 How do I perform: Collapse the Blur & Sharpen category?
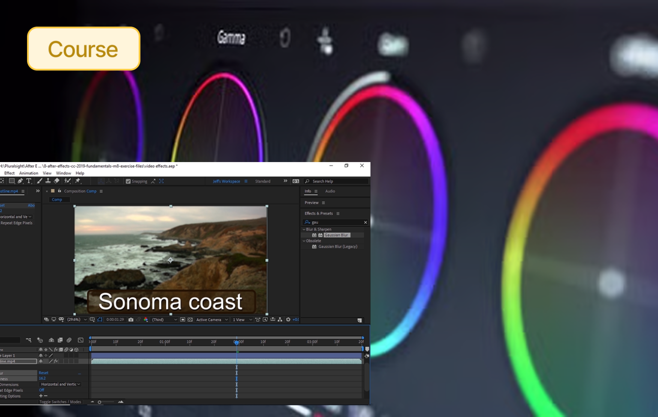pos(304,230)
